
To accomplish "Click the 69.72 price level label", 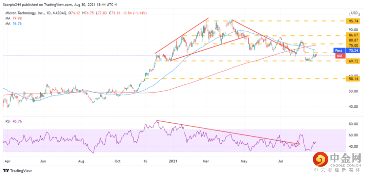I will coord(353,61).
